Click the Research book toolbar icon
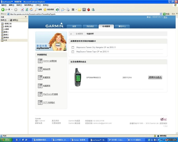178x142 pixels. pyautogui.click(x=84, y=10)
